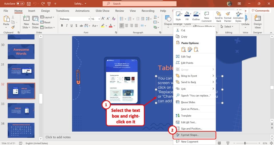Click the Decrease Indent icon
This screenshot has width=274, height=145.
click(x=138, y=19)
